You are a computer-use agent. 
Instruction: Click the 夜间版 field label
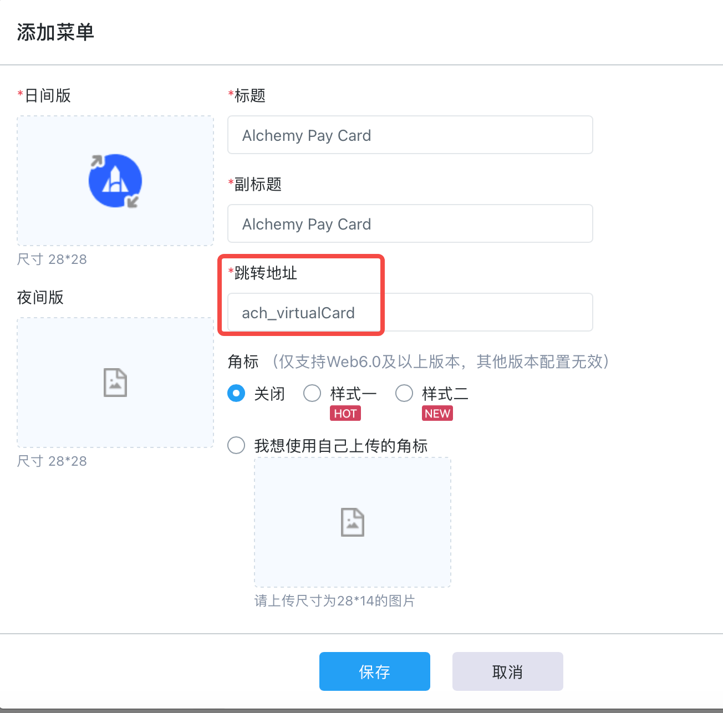(x=40, y=297)
